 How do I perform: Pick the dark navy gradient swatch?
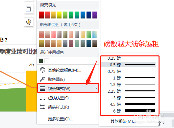[89, 15]
